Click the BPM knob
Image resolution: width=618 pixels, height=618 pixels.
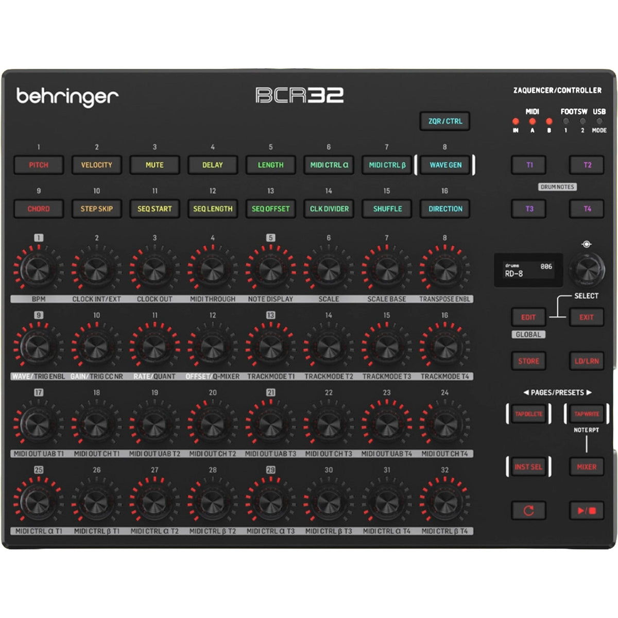pos(38,269)
